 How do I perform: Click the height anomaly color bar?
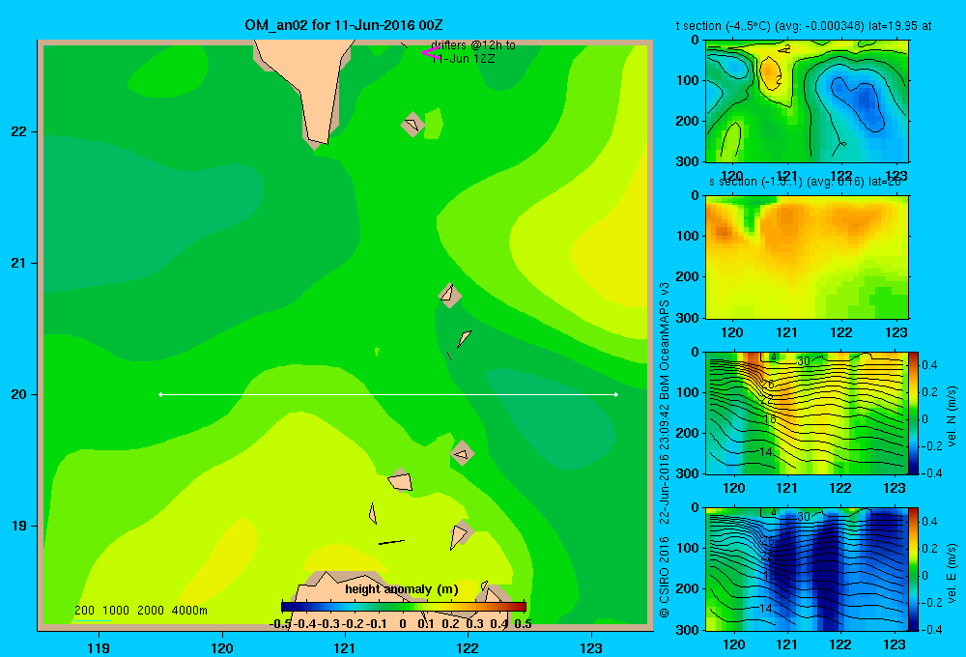pos(404,607)
